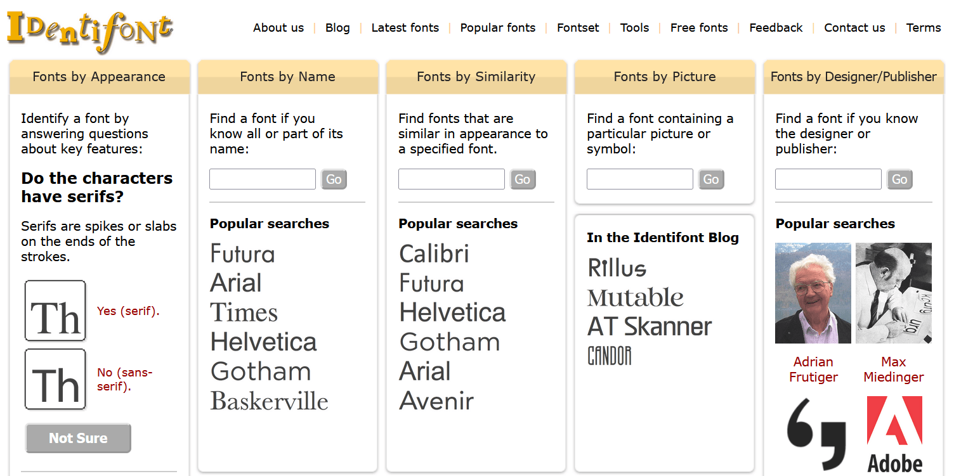954x476 pixels.
Task: Open the Contact us page
Action: (x=854, y=28)
